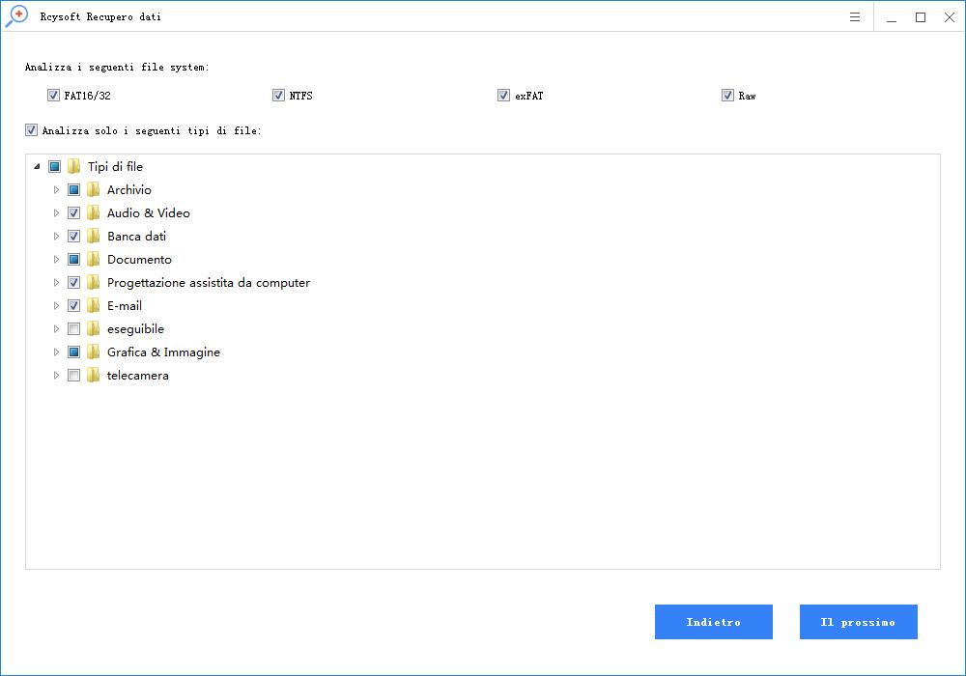
Task: Click the Il prossimo button
Action: pos(858,622)
